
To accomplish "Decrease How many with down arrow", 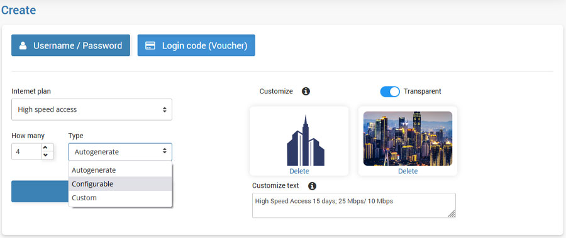I will 45,155.
